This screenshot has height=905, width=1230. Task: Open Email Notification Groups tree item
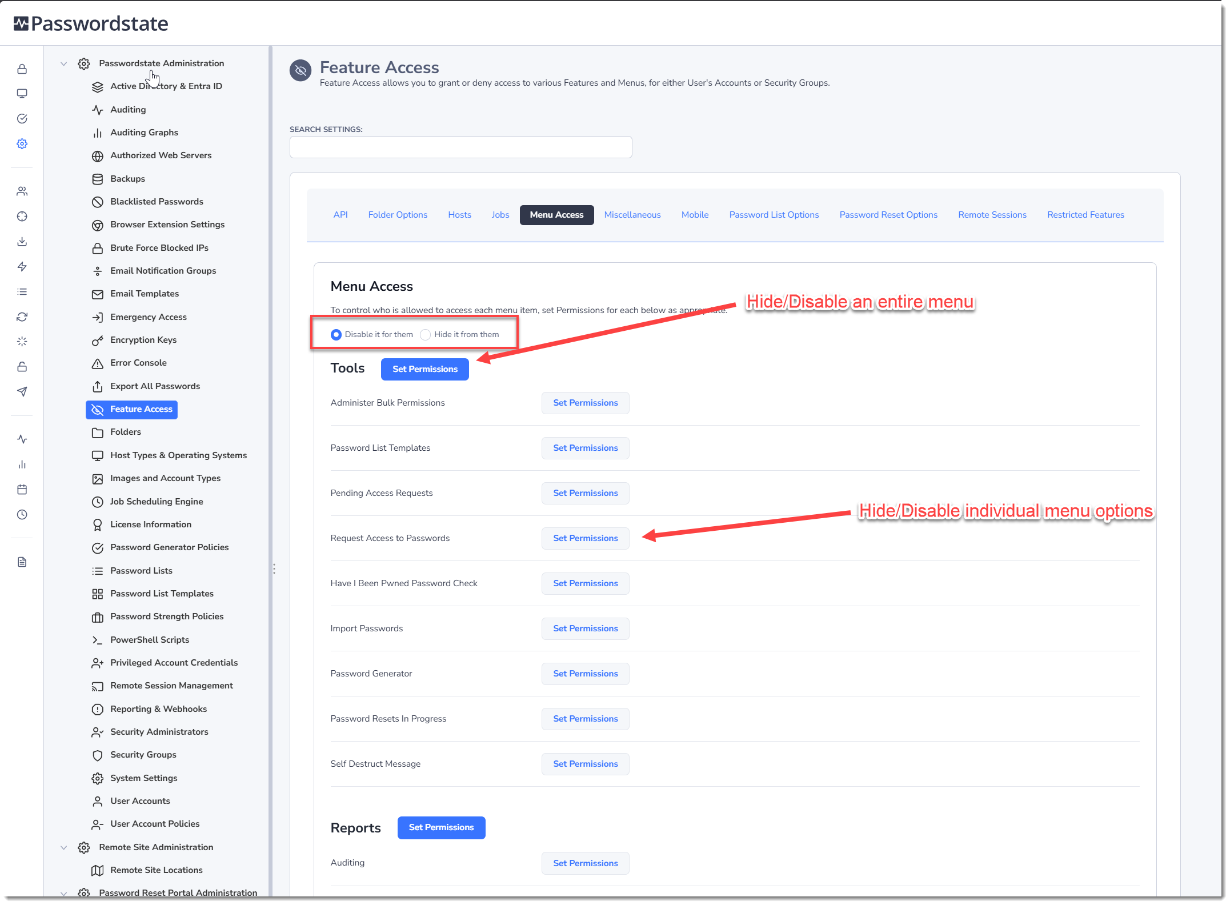[x=163, y=271]
